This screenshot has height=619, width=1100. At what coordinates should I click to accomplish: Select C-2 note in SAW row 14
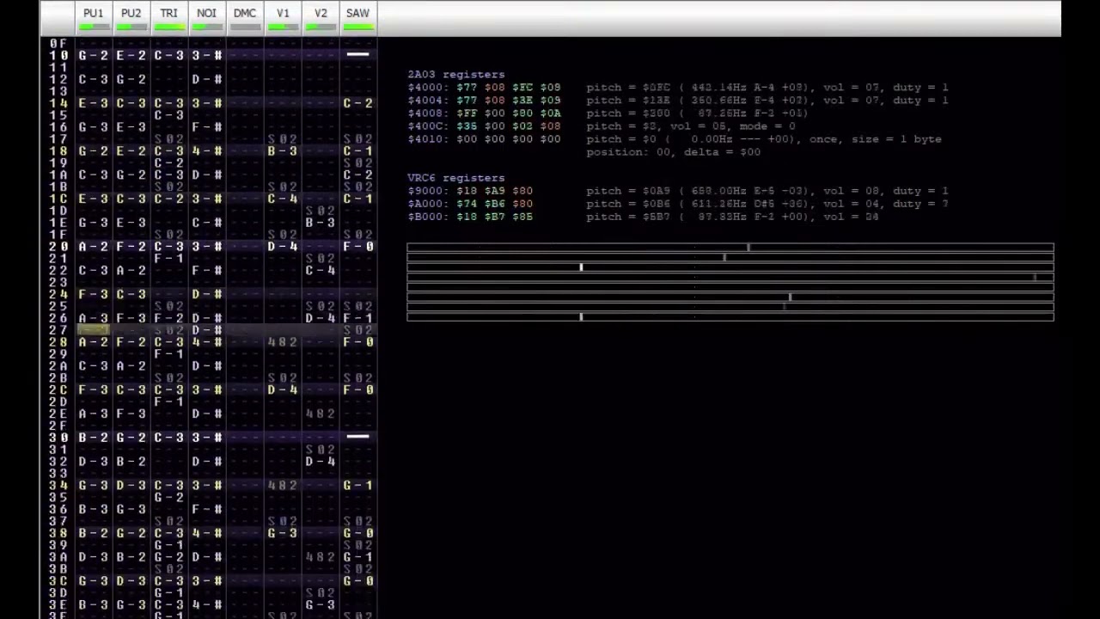(358, 103)
